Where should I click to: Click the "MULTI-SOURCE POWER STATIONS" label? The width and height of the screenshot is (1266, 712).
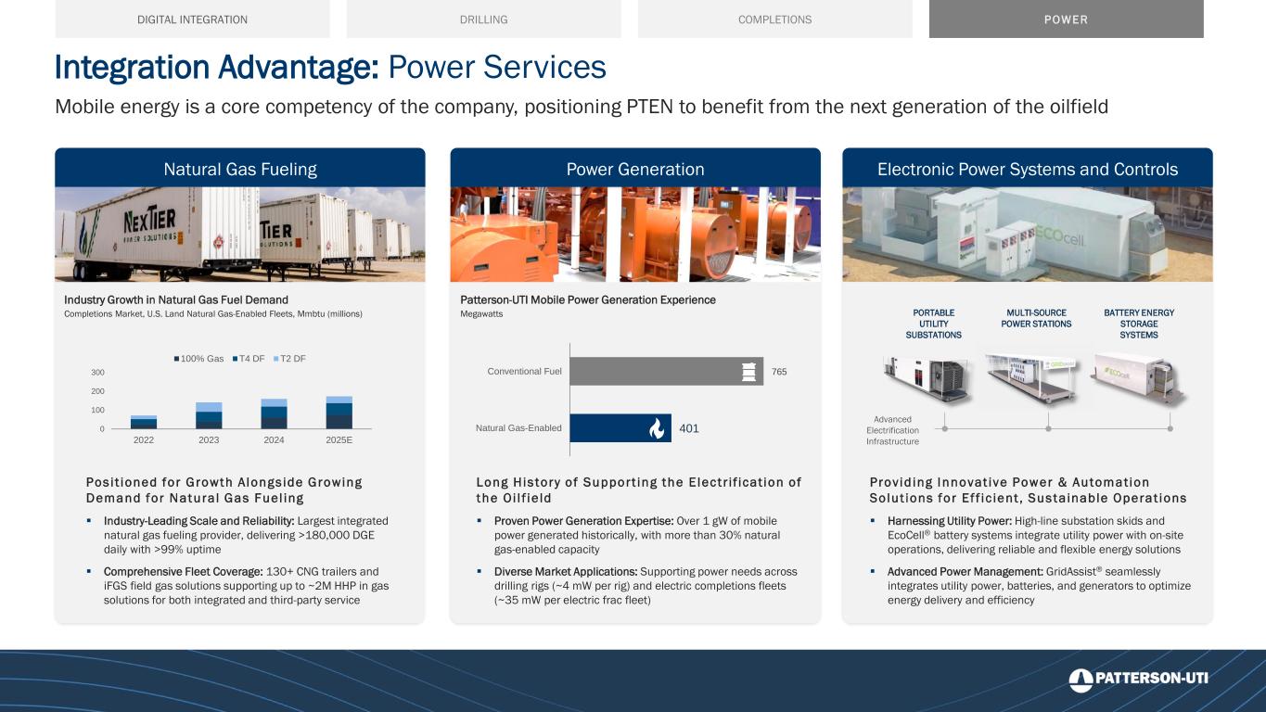point(1036,318)
